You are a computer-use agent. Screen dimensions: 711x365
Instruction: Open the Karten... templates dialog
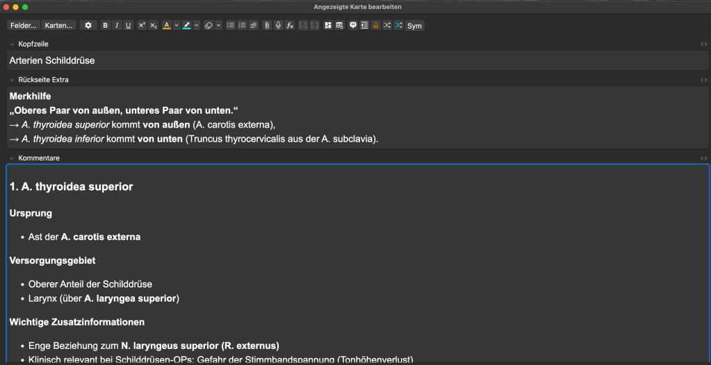(x=58, y=26)
